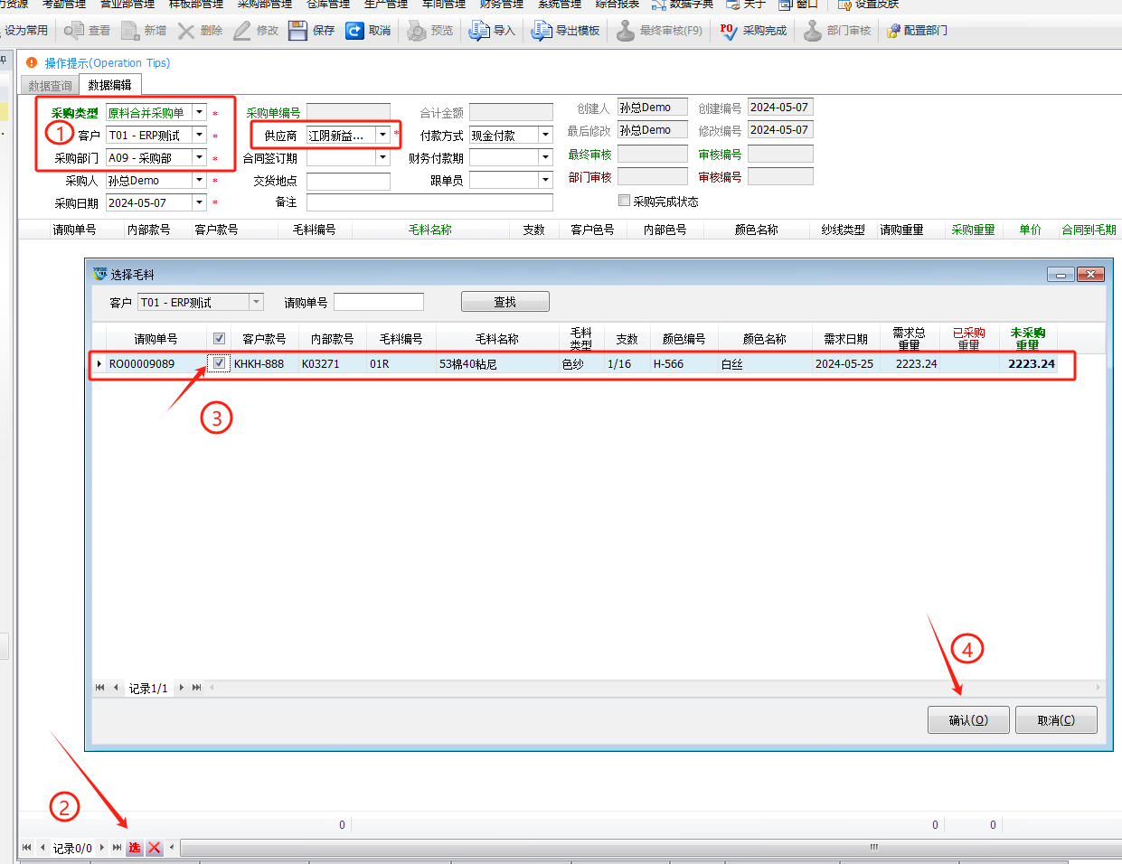Viewport: 1122px width, 864px height.
Task: Click the 毛料名称 column header in main grid
Action: tap(430, 230)
